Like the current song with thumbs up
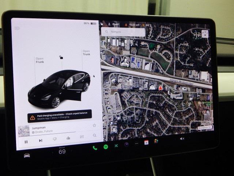 (x=68, y=138)
